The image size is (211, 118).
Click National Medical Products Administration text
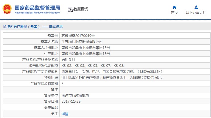(37, 13)
